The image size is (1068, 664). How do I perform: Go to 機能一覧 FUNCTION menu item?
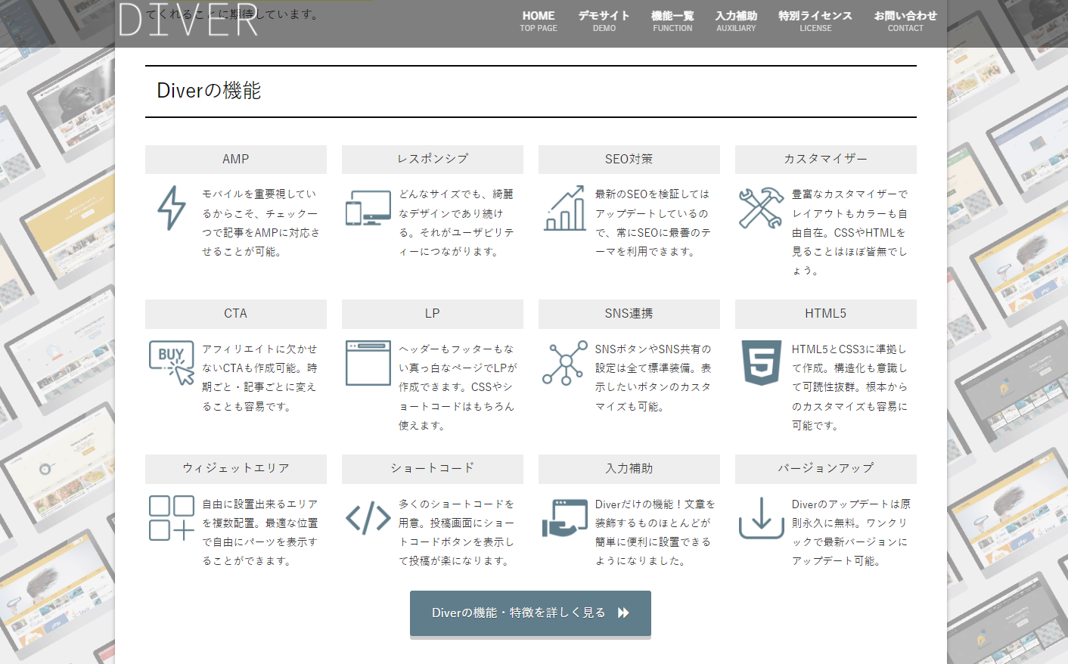click(672, 21)
